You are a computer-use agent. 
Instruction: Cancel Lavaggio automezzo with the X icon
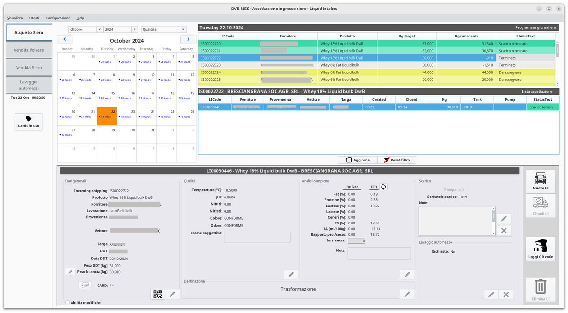(x=506, y=295)
